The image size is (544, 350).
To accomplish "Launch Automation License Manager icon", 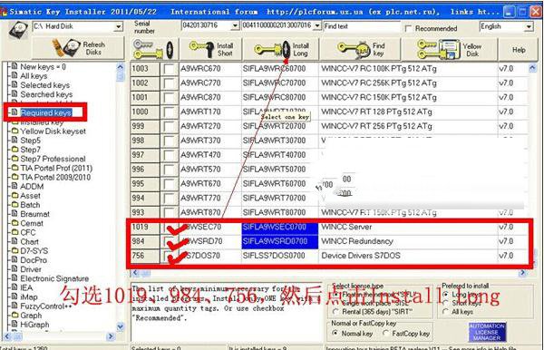I will (x=487, y=332).
